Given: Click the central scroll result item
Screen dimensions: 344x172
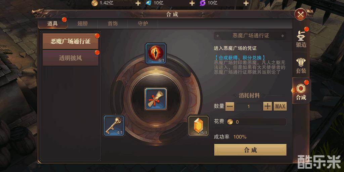Looking at the screenshot, I should click(x=156, y=99).
